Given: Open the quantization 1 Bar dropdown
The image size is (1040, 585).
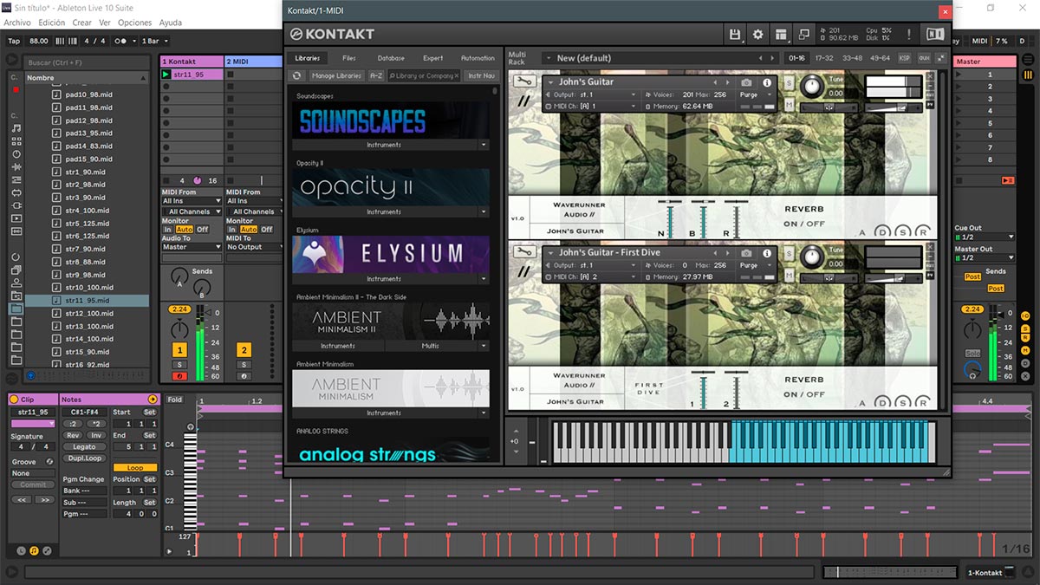Looking at the screenshot, I should tap(153, 41).
